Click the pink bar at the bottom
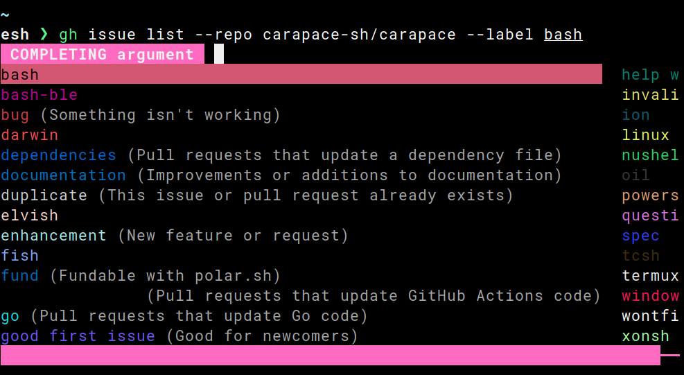 tap(330, 355)
